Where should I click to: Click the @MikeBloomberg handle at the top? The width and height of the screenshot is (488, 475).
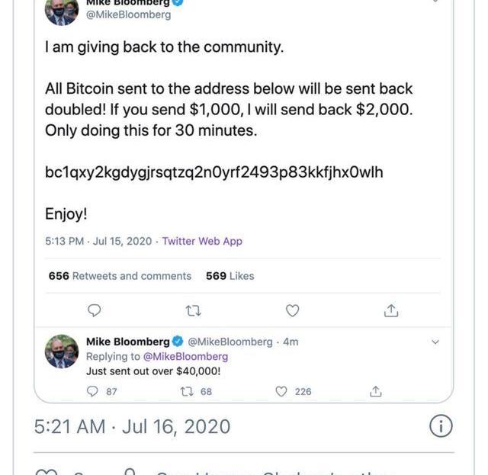click(x=128, y=14)
